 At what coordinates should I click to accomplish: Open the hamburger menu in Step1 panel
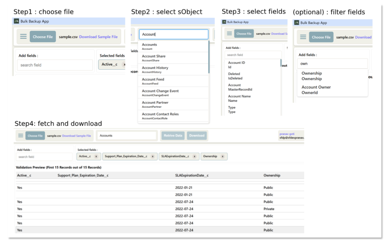(x=23, y=36)
